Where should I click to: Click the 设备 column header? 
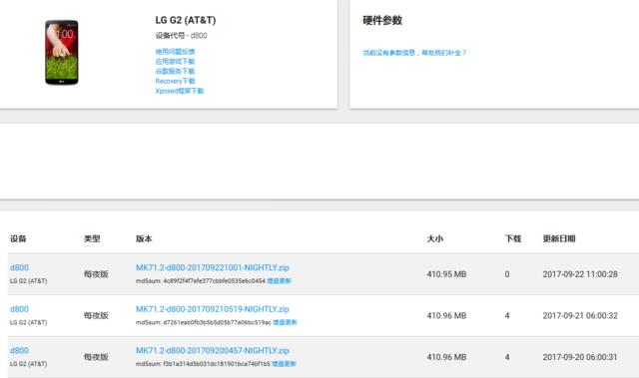tap(18, 238)
